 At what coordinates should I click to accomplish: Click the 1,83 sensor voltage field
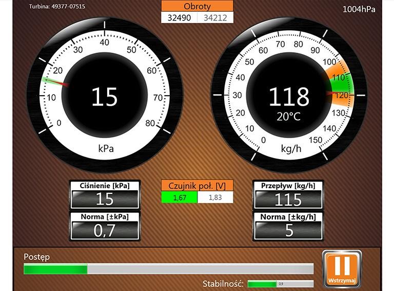[x=215, y=197]
